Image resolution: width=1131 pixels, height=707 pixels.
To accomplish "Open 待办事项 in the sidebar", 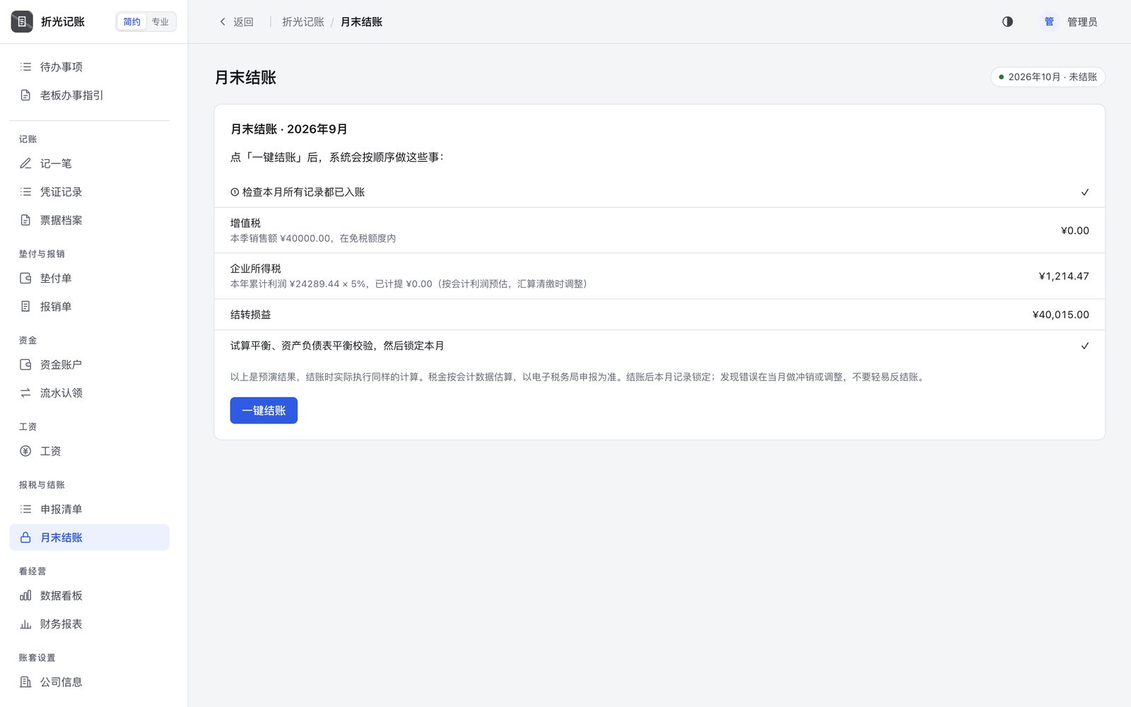I will tap(90, 67).
